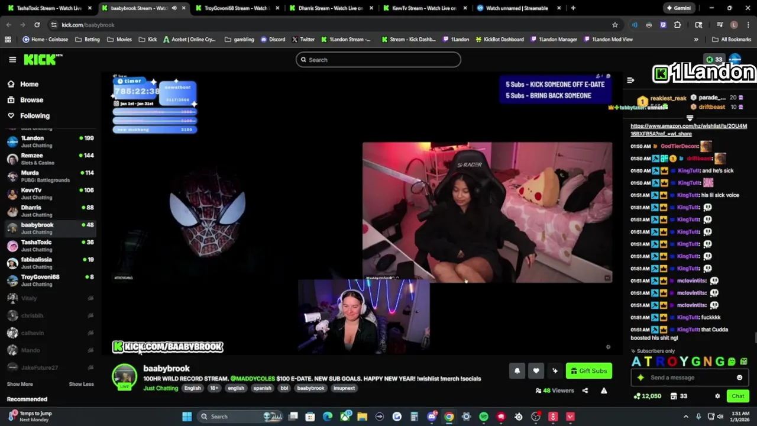Viewport: 757px width, 426px height.
Task: Toggle taskbar microphone tray icon
Action: pyautogui.click(x=698, y=417)
